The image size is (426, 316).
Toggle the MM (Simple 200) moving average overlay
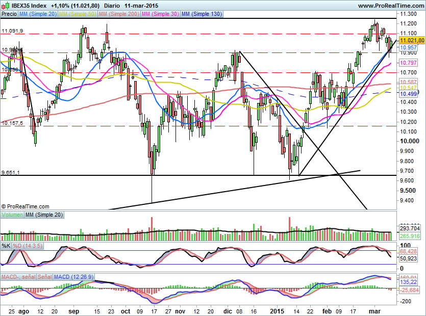pyautogui.click(x=119, y=14)
